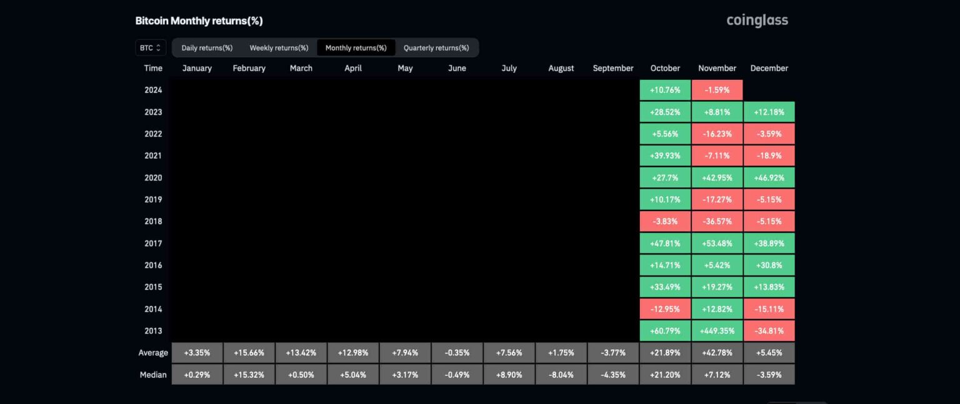Click the Bitcoin Monthly returns(%) heading
The image size is (960, 404).
(198, 20)
